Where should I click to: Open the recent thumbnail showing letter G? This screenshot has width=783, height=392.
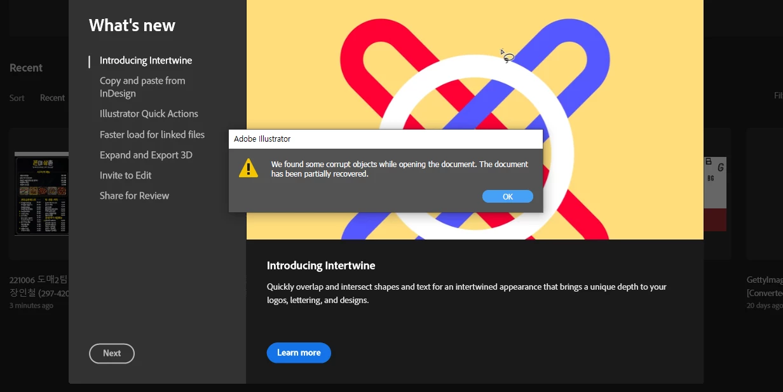(715, 194)
